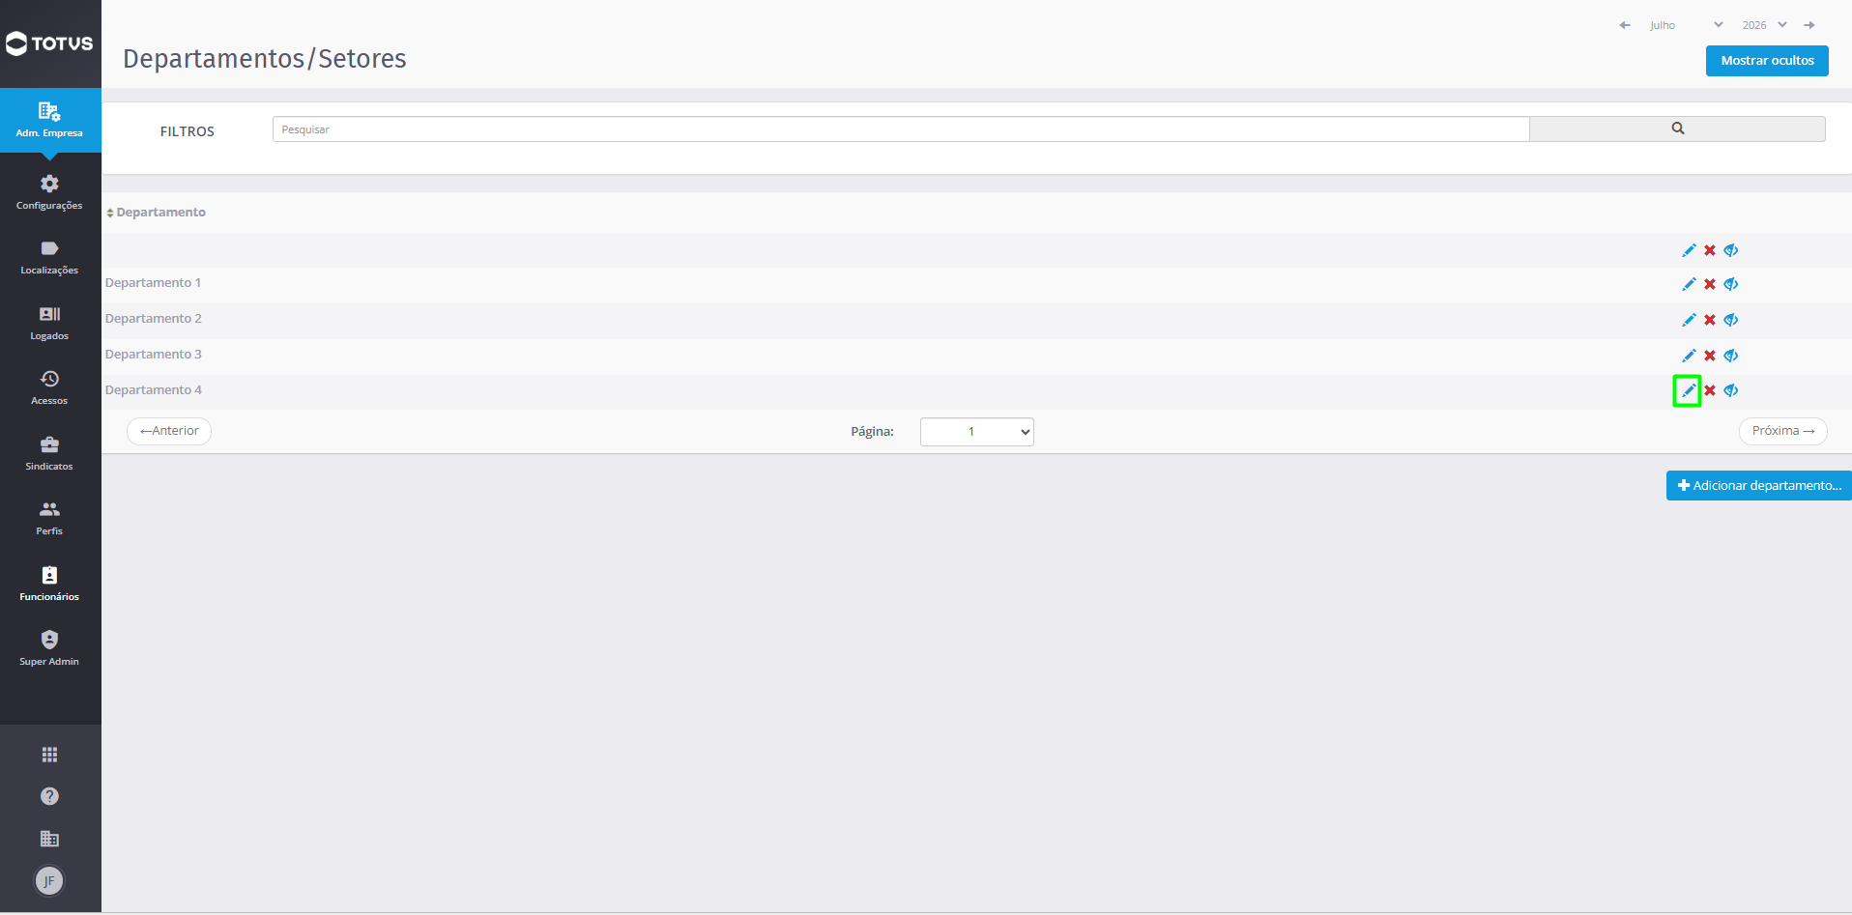Edit Departamento 2 with pencil icon
Screen dimensions: 1852x915
pyautogui.click(x=1689, y=320)
